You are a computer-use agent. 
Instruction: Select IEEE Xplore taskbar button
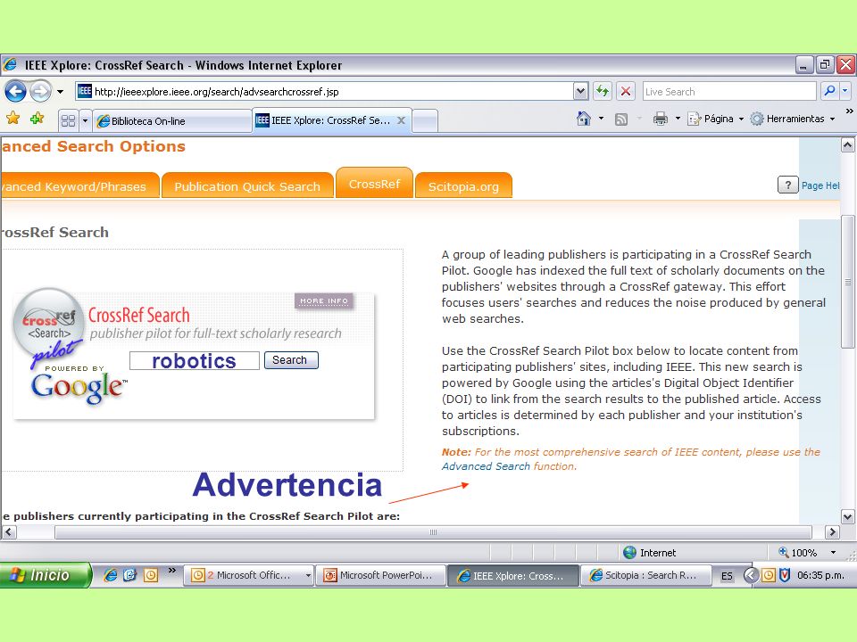point(512,575)
